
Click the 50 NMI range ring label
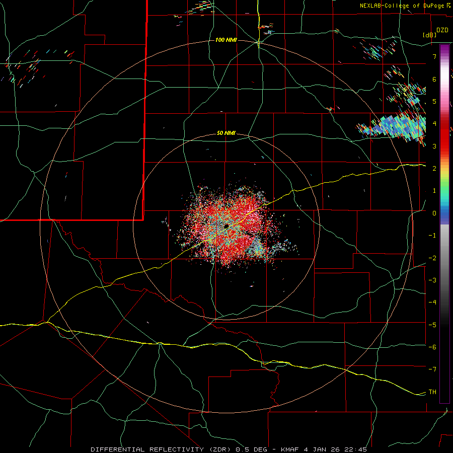pos(226,133)
